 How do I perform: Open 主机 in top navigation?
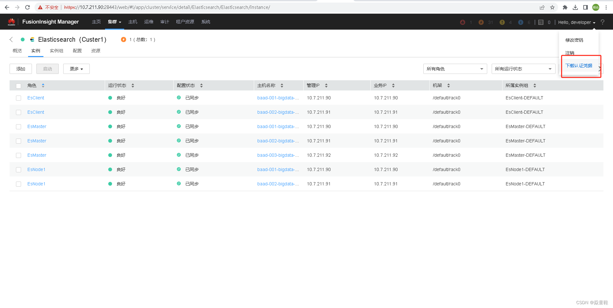[133, 22]
